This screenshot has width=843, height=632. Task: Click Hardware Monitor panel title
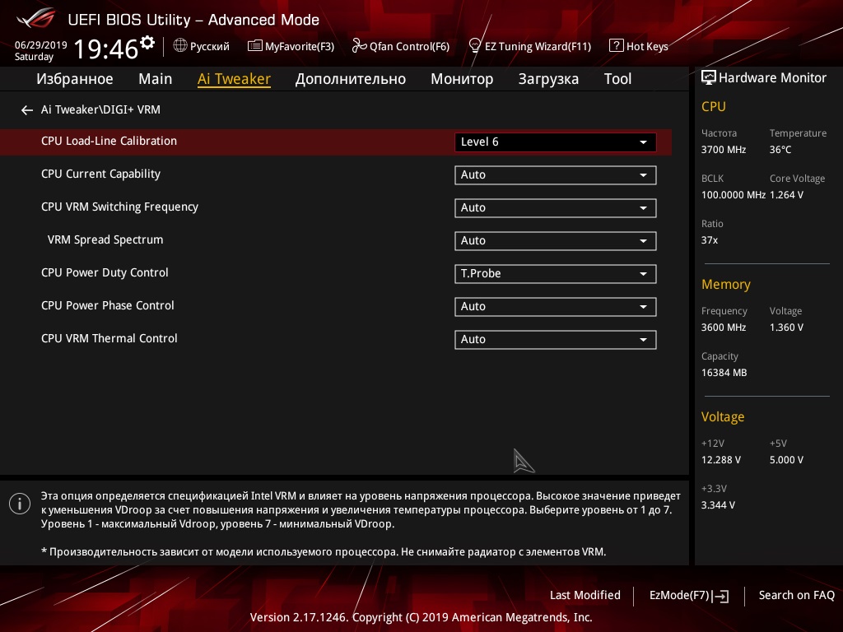772,78
